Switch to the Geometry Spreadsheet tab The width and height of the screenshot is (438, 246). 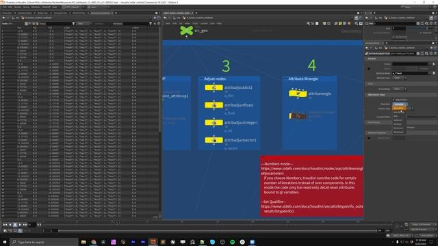click(101, 13)
